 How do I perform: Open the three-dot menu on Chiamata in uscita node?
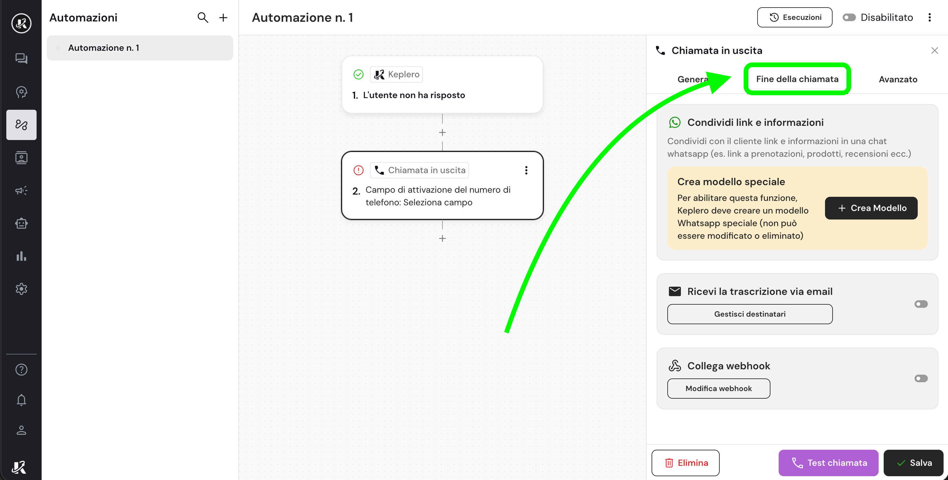click(526, 170)
